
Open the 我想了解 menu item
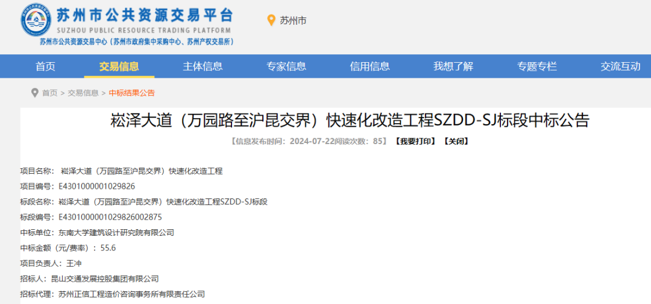point(453,66)
